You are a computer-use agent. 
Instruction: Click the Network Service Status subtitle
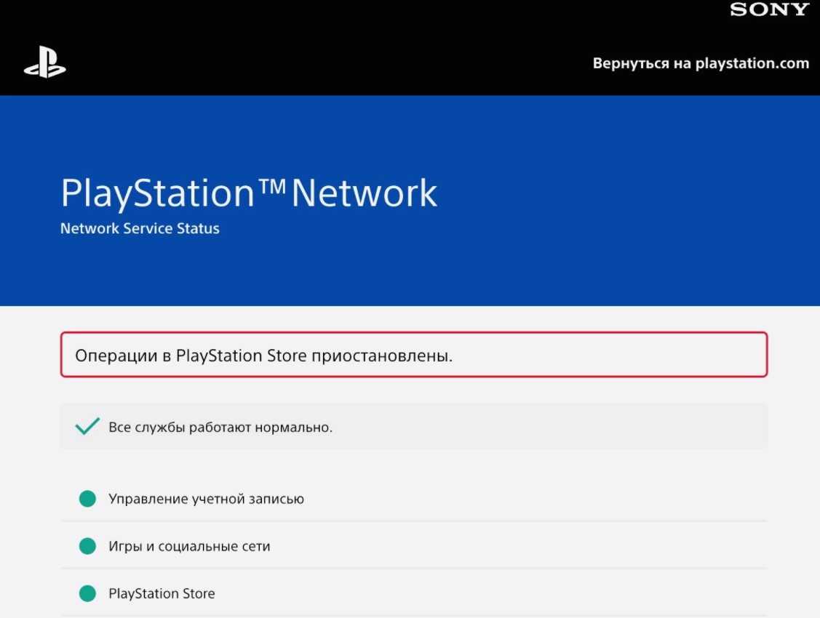[x=140, y=228]
